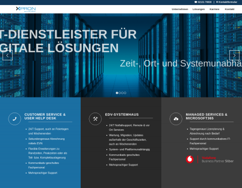The height and width of the screenshot is (188, 242).
Task: Click the EDV-Systemhaus heading
Action: [x=122, y=115]
